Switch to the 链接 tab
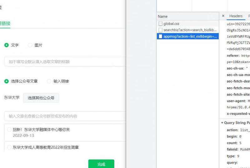 tap(5, 23)
